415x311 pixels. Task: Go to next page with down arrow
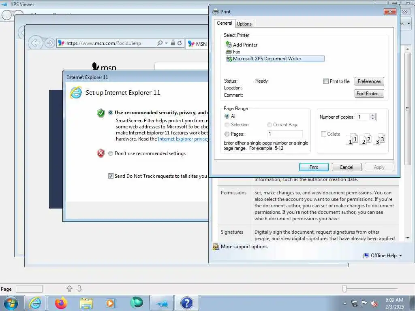click(x=79, y=288)
